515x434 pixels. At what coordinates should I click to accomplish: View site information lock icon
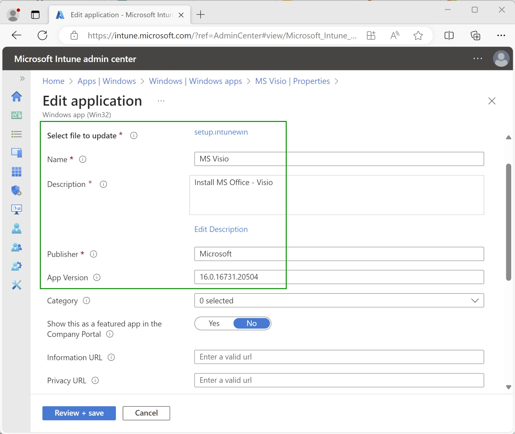tap(74, 36)
